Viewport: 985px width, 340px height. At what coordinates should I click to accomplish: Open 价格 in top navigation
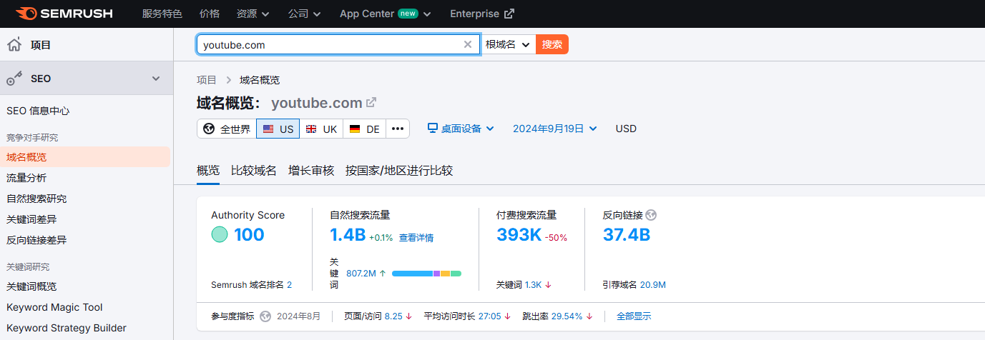(210, 14)
